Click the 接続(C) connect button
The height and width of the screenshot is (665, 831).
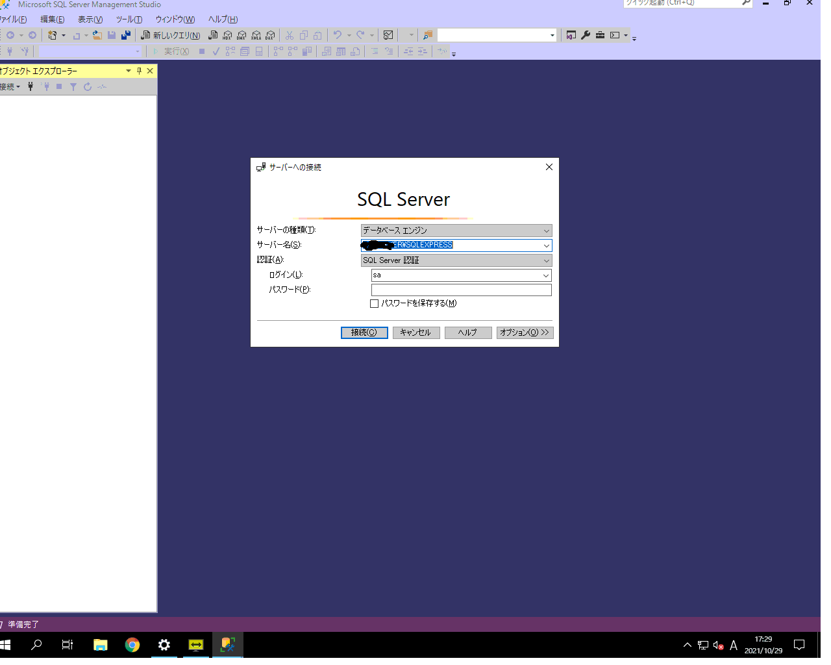coord(364,332)
